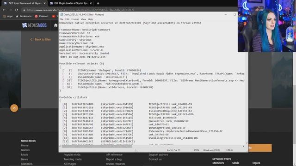Open footer Mods link
This screenshot has height=166, width=296.
(25, 155)
